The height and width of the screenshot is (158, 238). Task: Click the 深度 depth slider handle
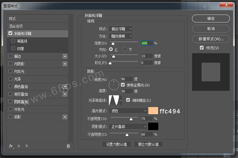click(x=113, y=44)
